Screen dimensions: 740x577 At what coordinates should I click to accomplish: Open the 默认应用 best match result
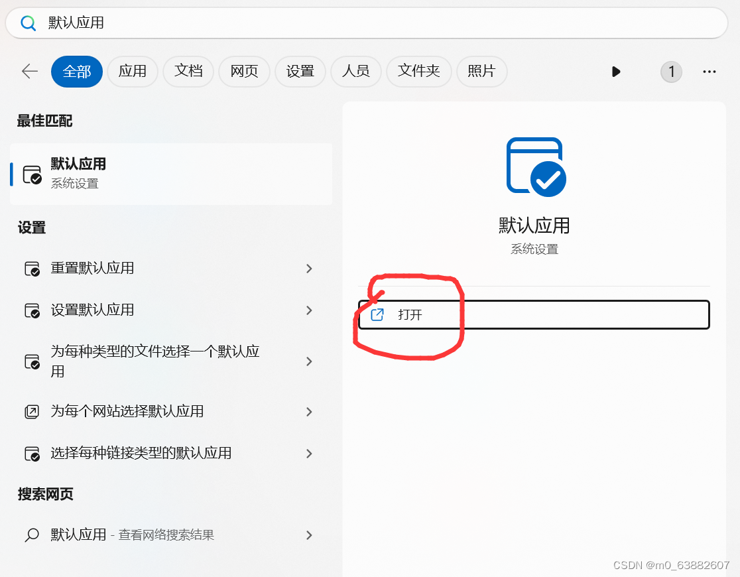tap(171, 174)
